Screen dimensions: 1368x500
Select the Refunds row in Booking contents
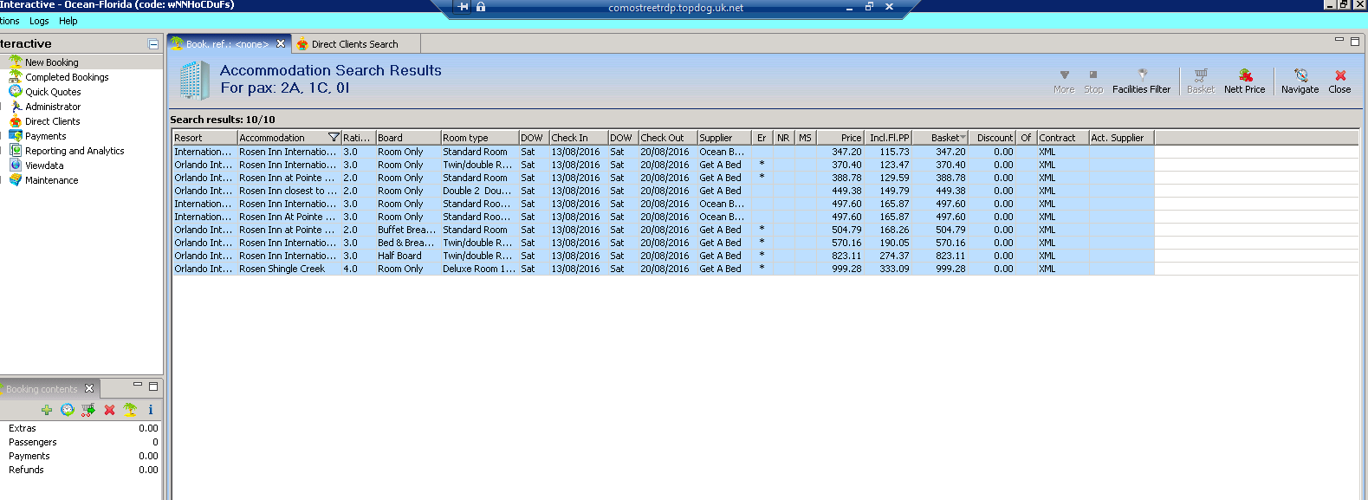tap(82, 470)
